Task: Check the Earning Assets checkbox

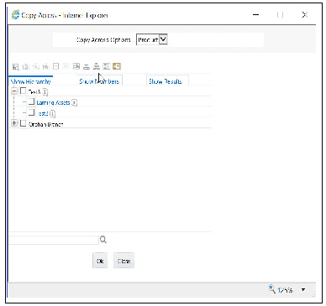Action: click(32, 101)
